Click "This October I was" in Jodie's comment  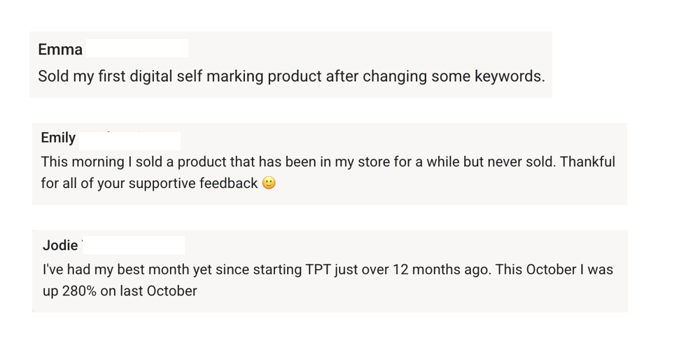(x=554, y=270)
